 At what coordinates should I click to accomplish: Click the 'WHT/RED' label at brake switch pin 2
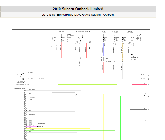(x=30, y=72)
